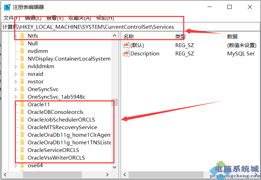
Task: Select the OneSyncSvc_1ab5948c folder icon
Action: 22,97
